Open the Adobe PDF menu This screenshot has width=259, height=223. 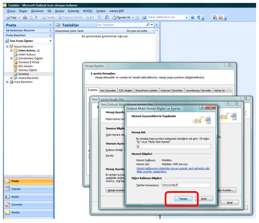pos(117,11)
